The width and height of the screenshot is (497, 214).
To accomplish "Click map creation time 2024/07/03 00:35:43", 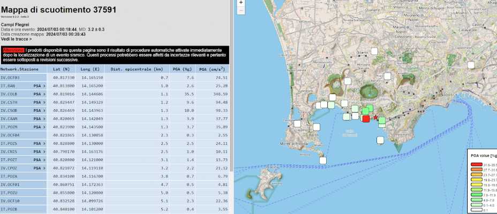I will pos(66,34).
